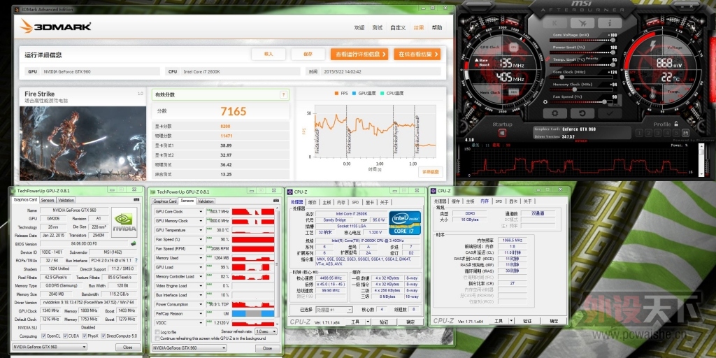Click the Afterburner airplane icon button
Screen dimensions: 716x358
(x=582, y=23)
